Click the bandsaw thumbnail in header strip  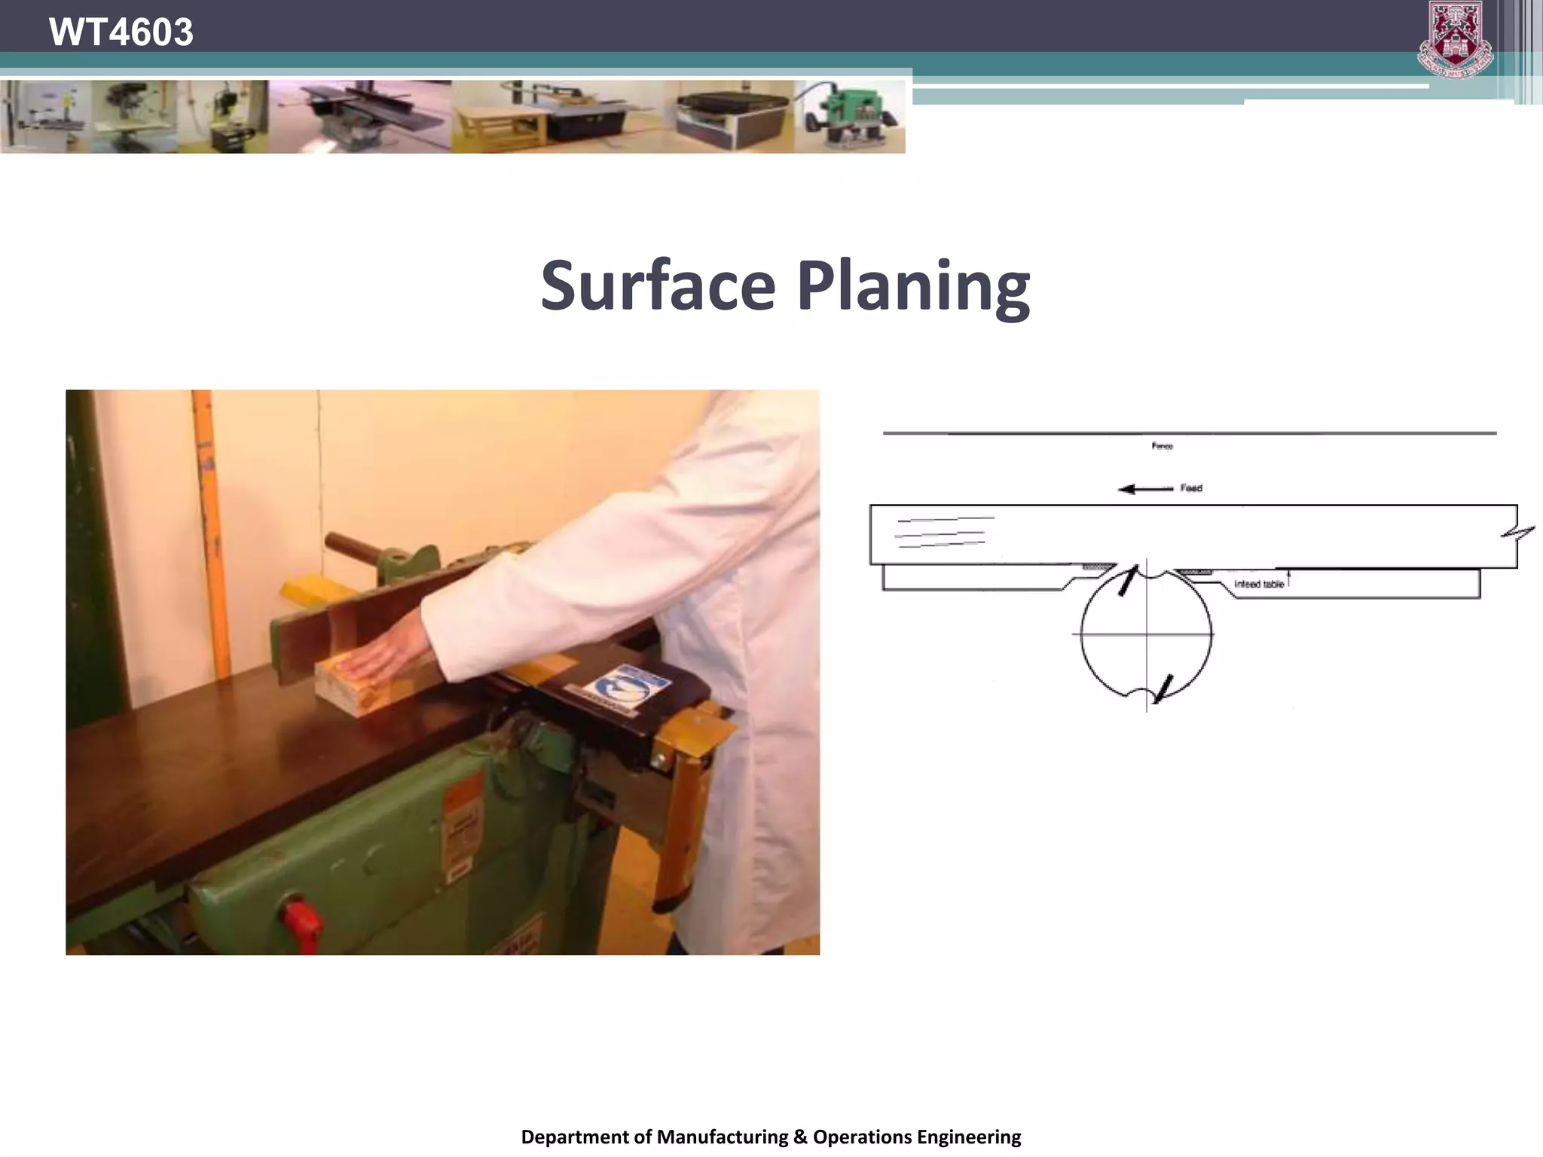(x=45, y=117)
